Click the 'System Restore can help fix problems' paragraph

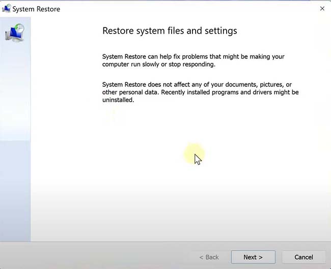(193, 61)
